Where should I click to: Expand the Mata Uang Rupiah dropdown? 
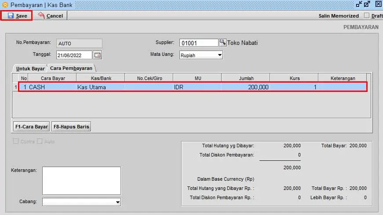point(219,55)
